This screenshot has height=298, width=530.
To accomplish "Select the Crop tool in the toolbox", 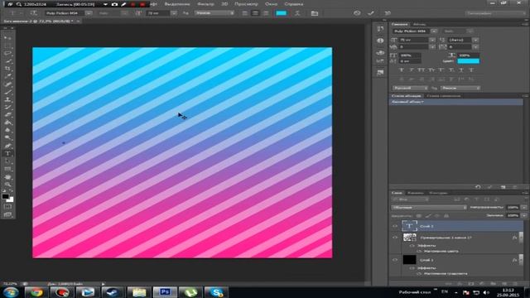I will pos(7,69).
